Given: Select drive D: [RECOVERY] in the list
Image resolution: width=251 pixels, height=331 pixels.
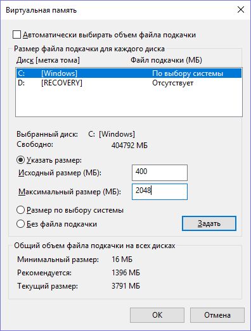Looking at the screenshot, I should 129,83.
